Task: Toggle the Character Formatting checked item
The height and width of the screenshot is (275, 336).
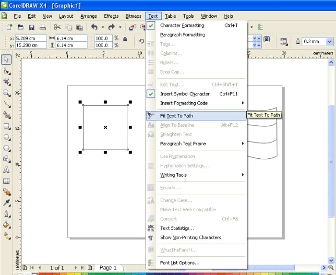Action: [182, 25]
